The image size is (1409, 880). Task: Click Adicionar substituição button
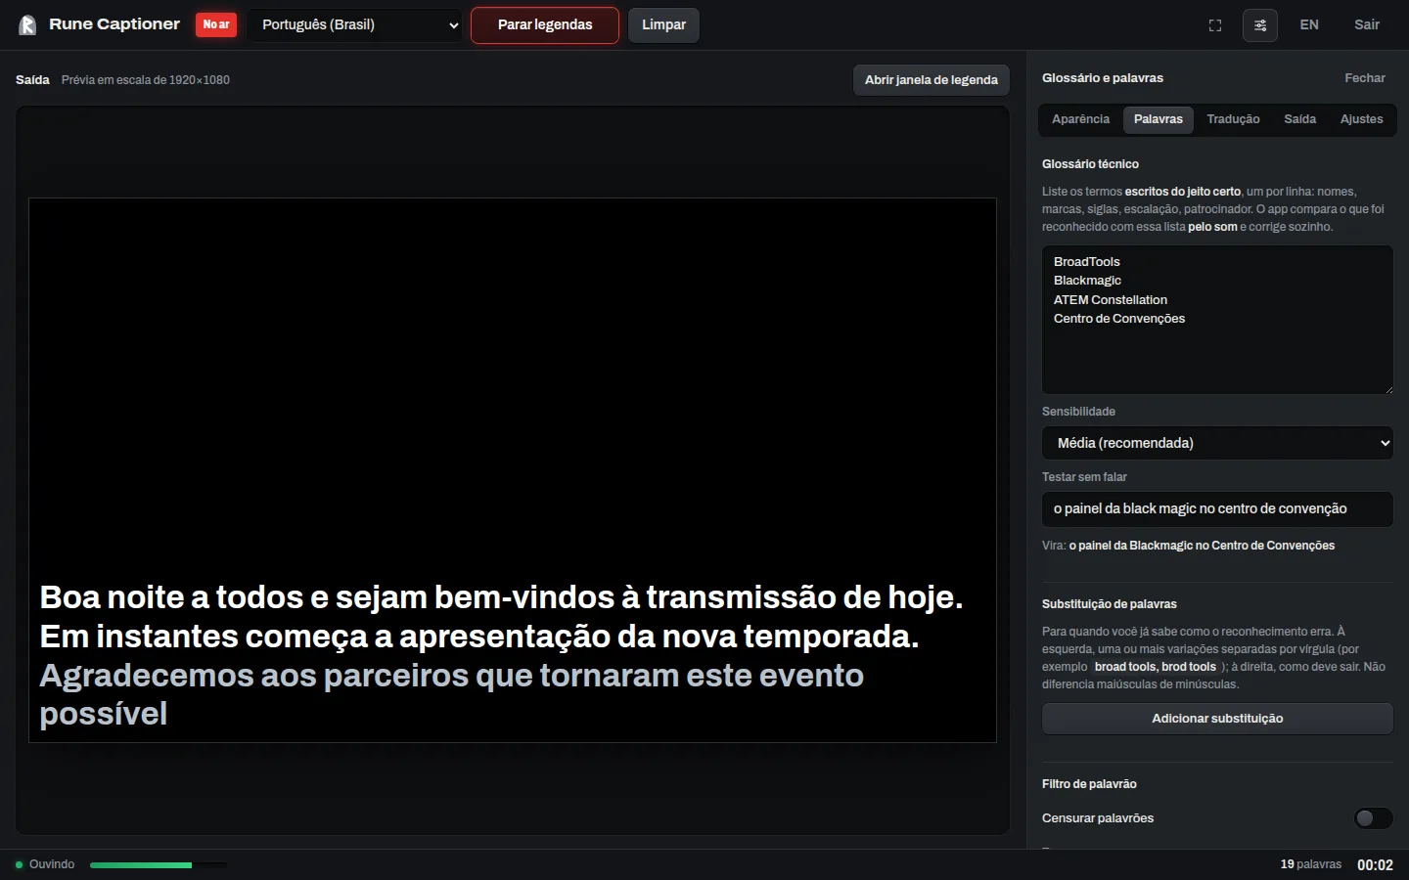1217,719
